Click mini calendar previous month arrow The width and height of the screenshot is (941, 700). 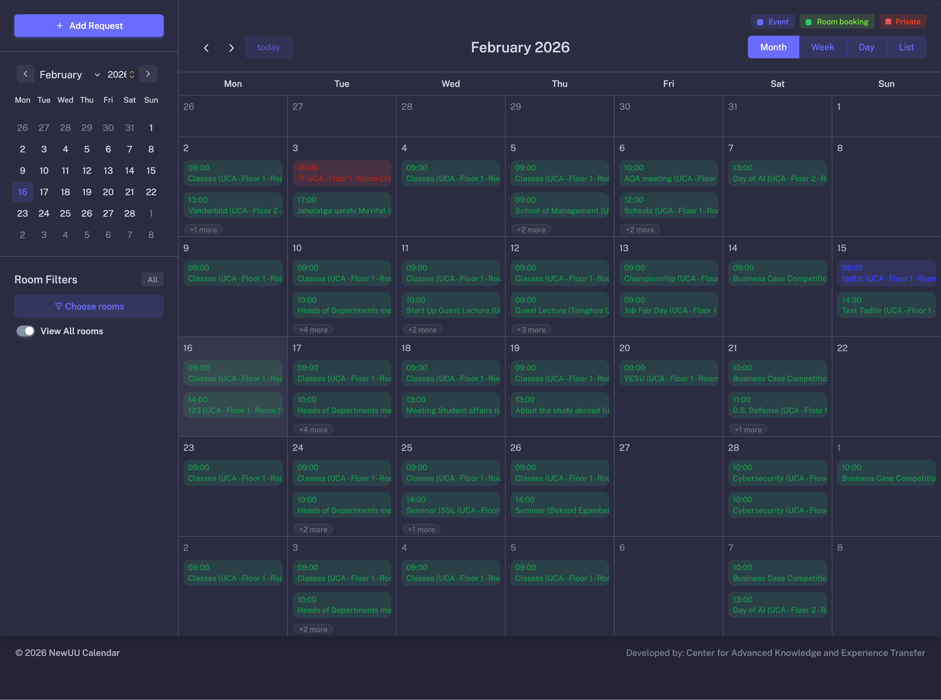pyautogui.click(x=25, y=74)
